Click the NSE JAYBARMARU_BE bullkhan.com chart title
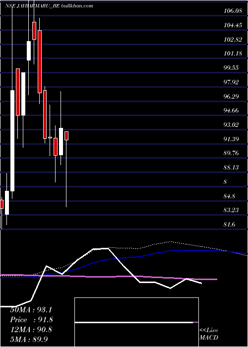This screenshot has width=248, height=347. [x=49, y=6]
